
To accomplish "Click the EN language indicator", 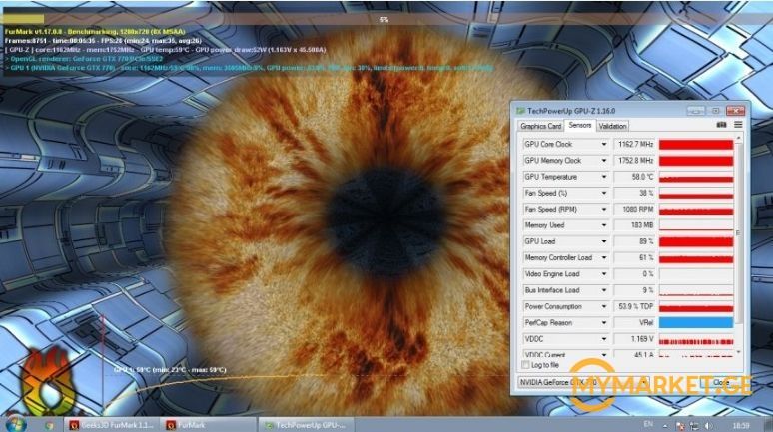I will click(648, 424).
